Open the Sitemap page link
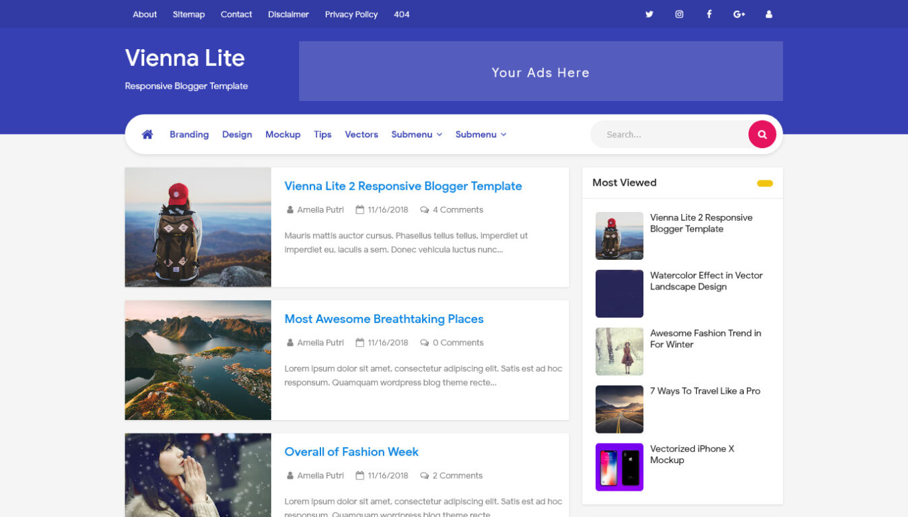 [188, 14]
